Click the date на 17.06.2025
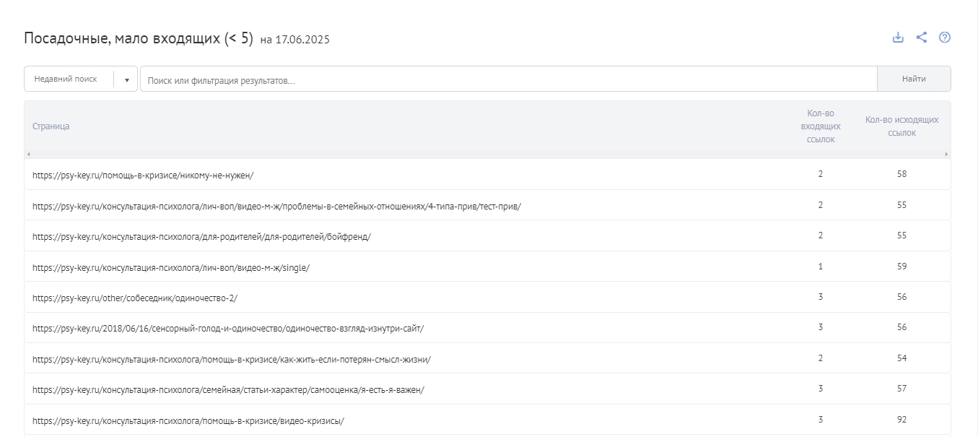Screen dimensions: 978x437 [x=294, y=40]
